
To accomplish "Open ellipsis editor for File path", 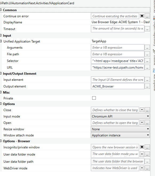I will (147, 54).
